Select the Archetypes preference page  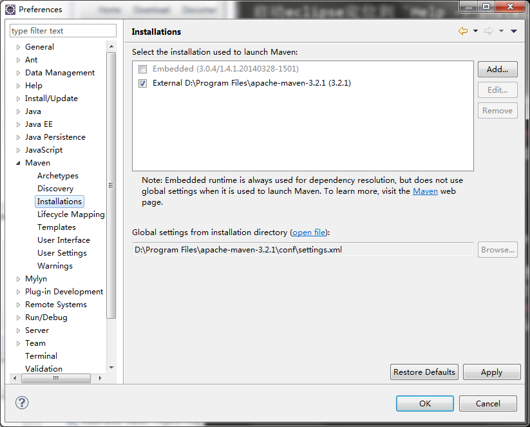tap(58, 176)
